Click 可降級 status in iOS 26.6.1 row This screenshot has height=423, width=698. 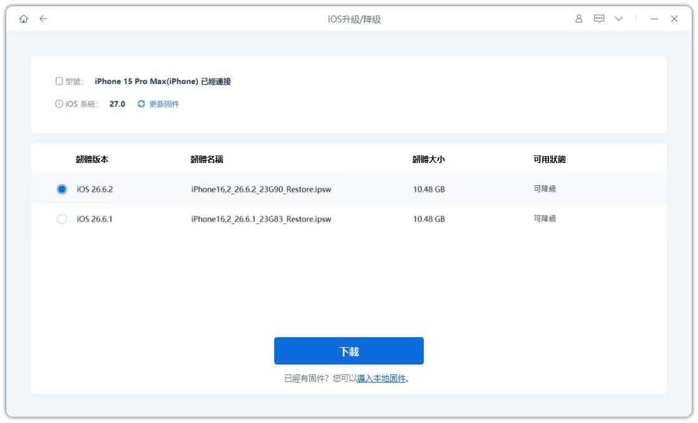click(545, 218)
